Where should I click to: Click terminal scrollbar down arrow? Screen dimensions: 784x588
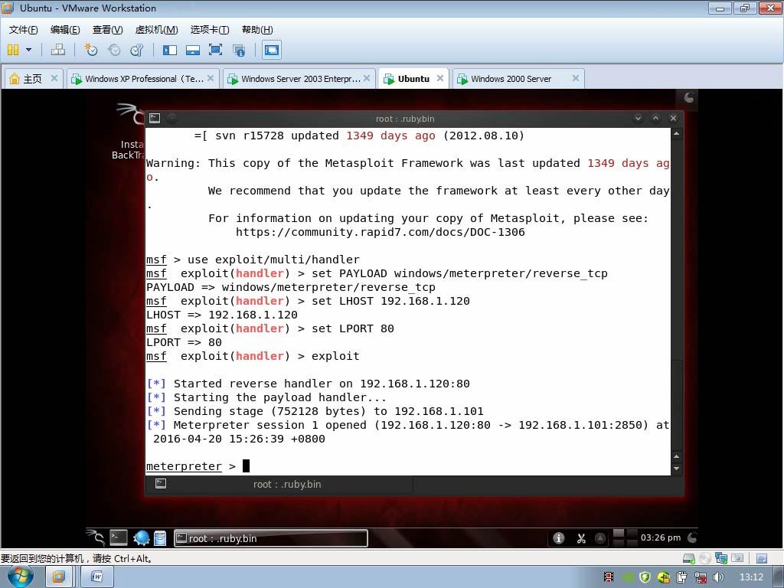(x=677, y=469)
